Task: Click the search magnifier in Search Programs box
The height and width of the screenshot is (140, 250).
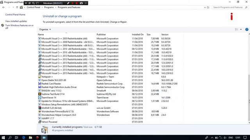Action: [246, 7]
